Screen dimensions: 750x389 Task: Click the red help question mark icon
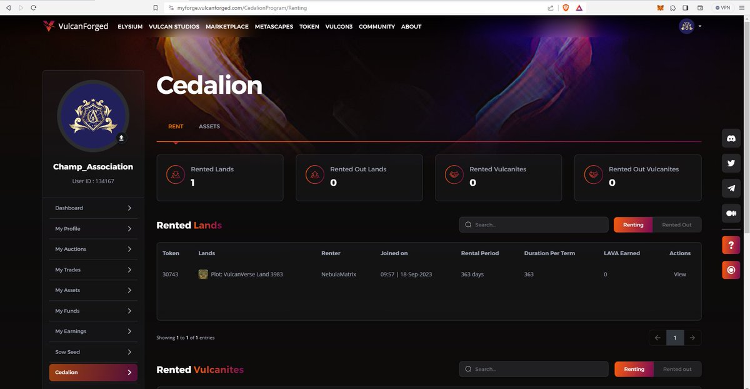tap(731, 245)
